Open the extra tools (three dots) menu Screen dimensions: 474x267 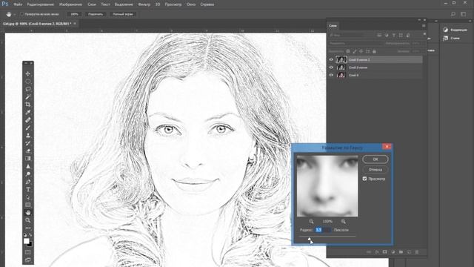click(x=28, y=228)
